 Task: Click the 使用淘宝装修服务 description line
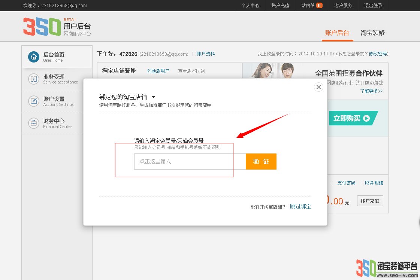(155, 105)
